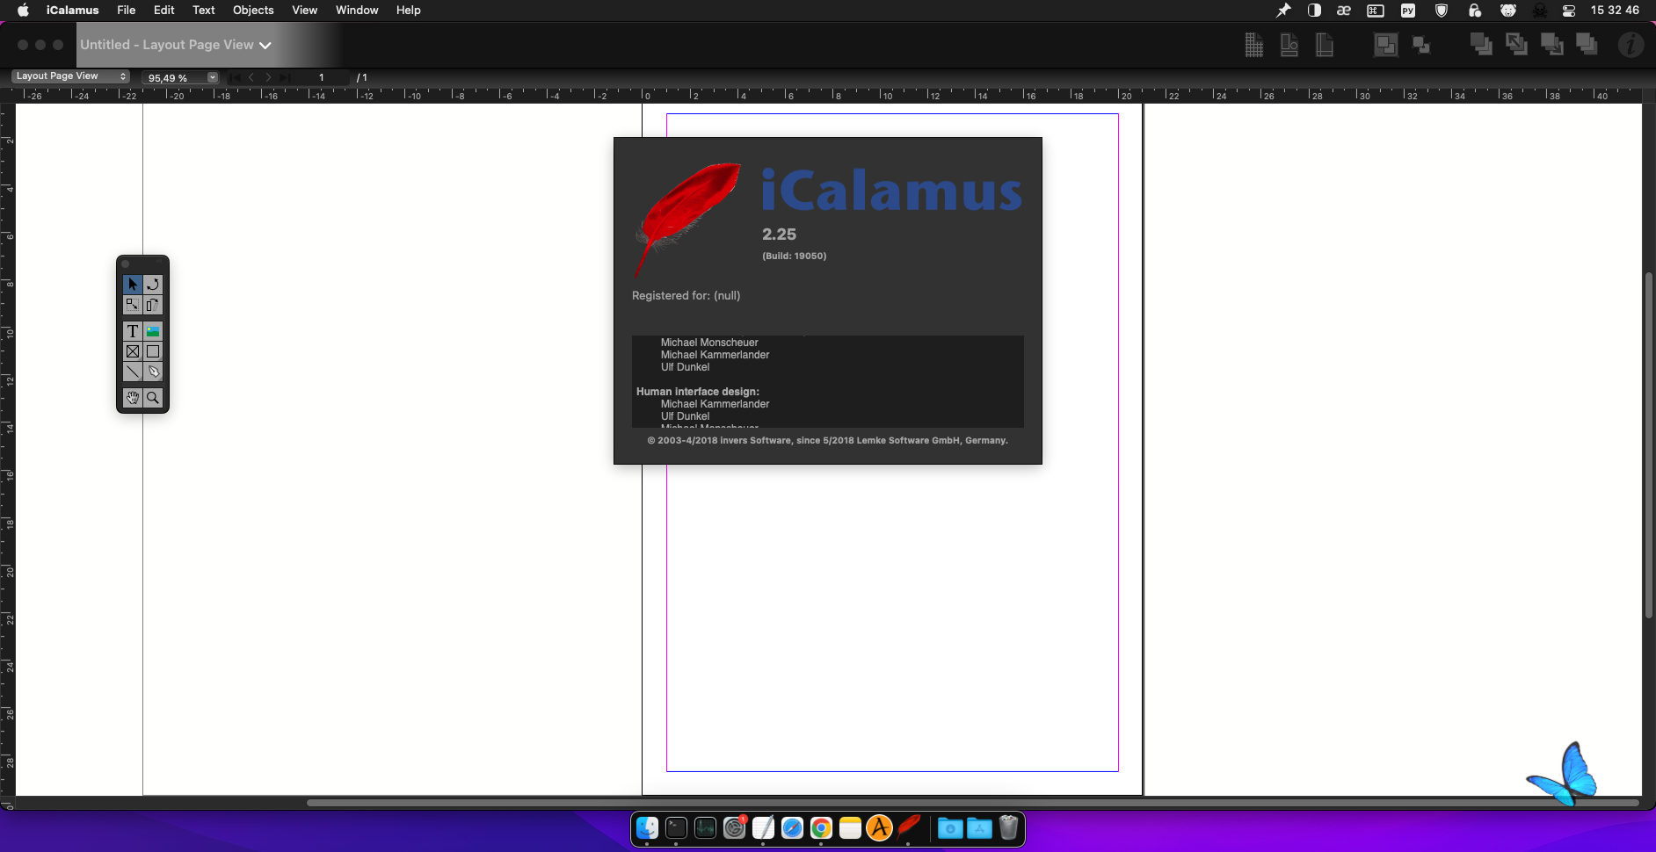The height and width of the screenshot is (852, 1656).
Task: Open the View menu
Action: tap(305, 11)
